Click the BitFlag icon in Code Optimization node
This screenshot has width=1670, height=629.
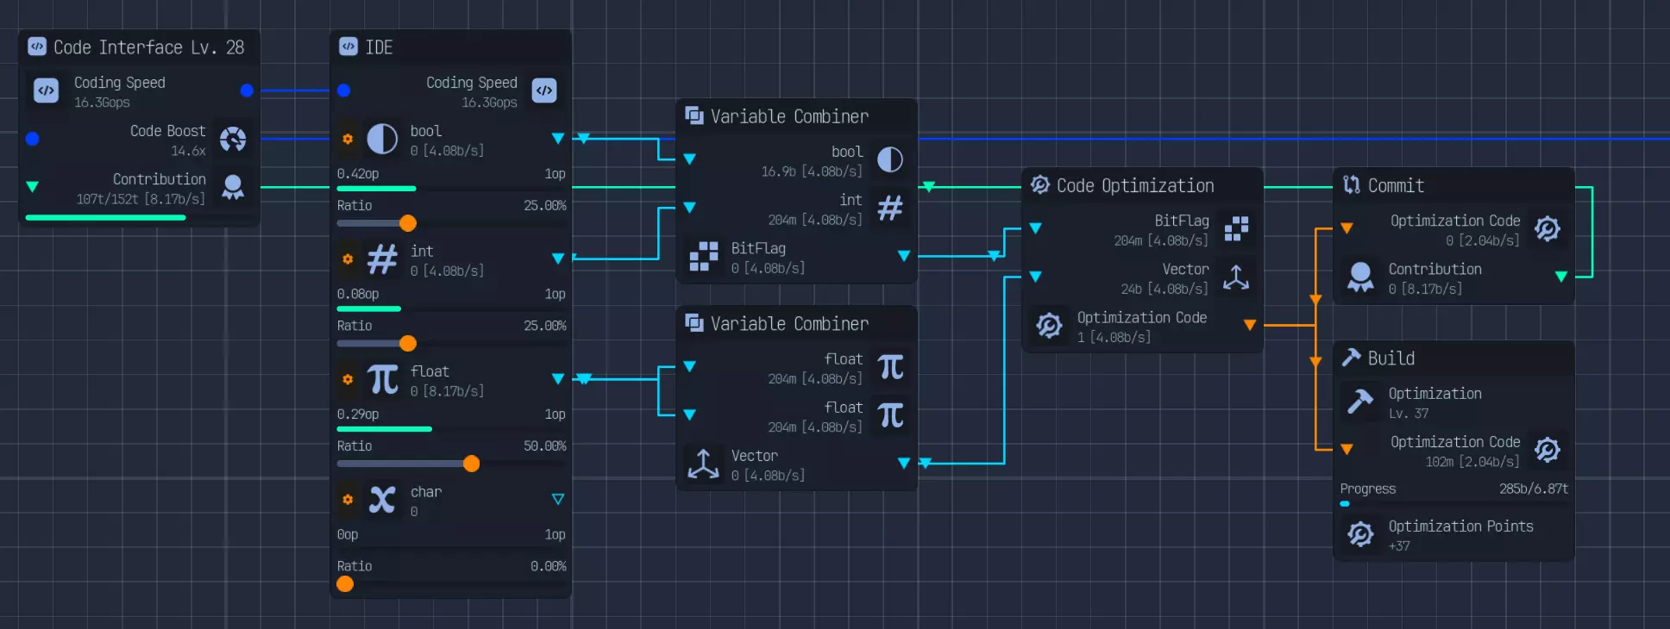click(1236, 228)
